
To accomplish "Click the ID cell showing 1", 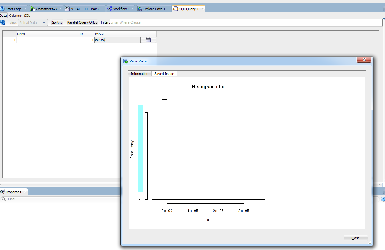I will click(87, 40).
